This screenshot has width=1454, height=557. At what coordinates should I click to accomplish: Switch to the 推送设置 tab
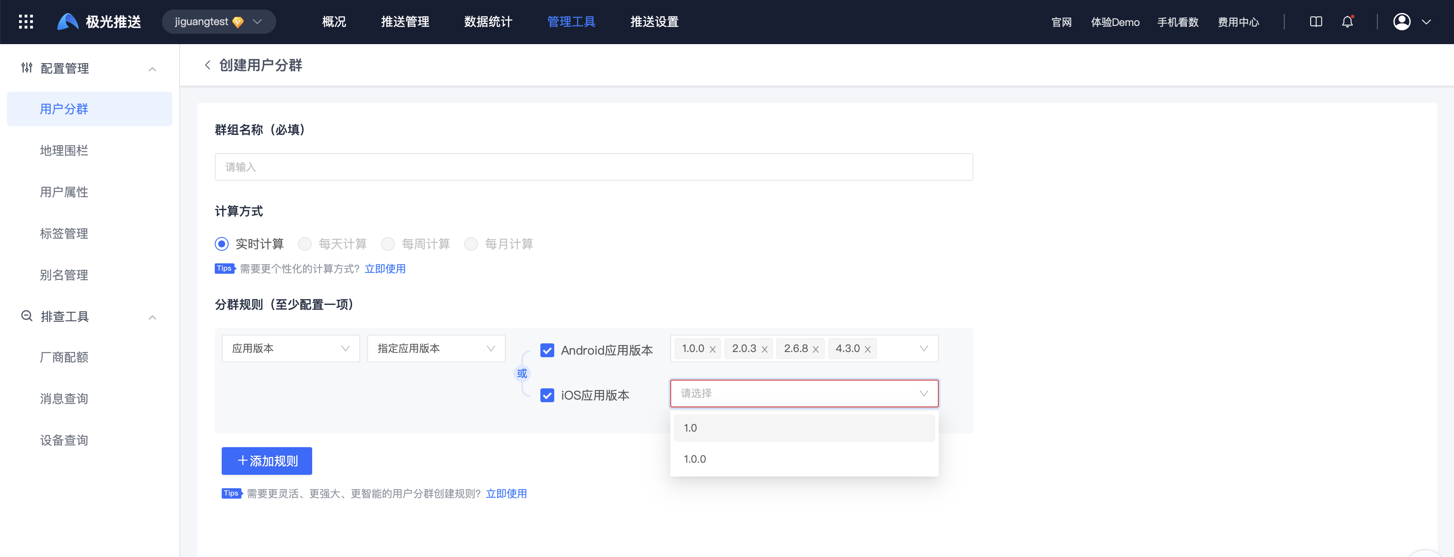654,22
